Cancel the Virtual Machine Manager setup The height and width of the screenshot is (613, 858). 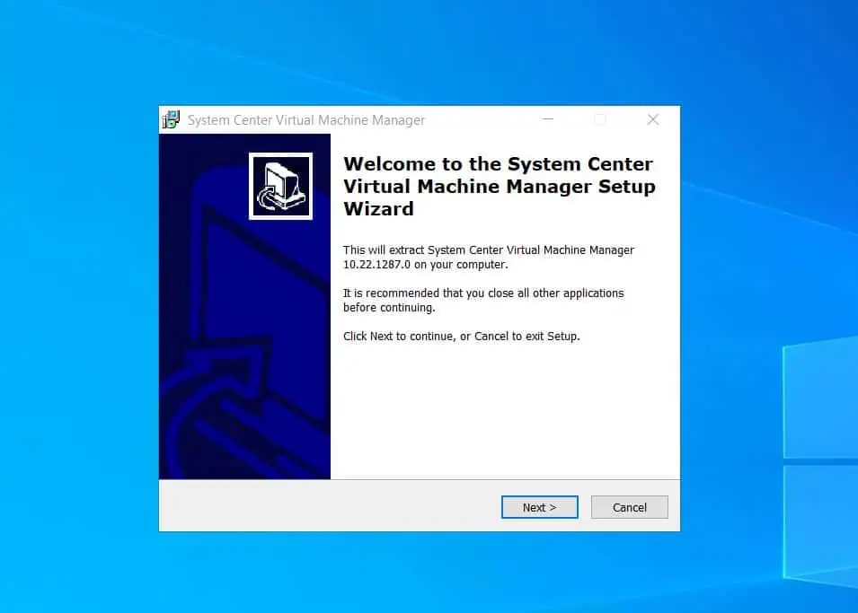pos(629,507)
